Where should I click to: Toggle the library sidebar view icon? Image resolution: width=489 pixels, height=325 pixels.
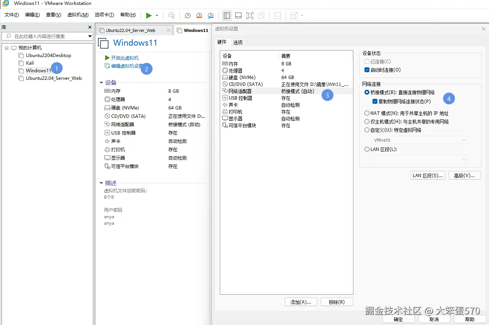coord(227,16)
